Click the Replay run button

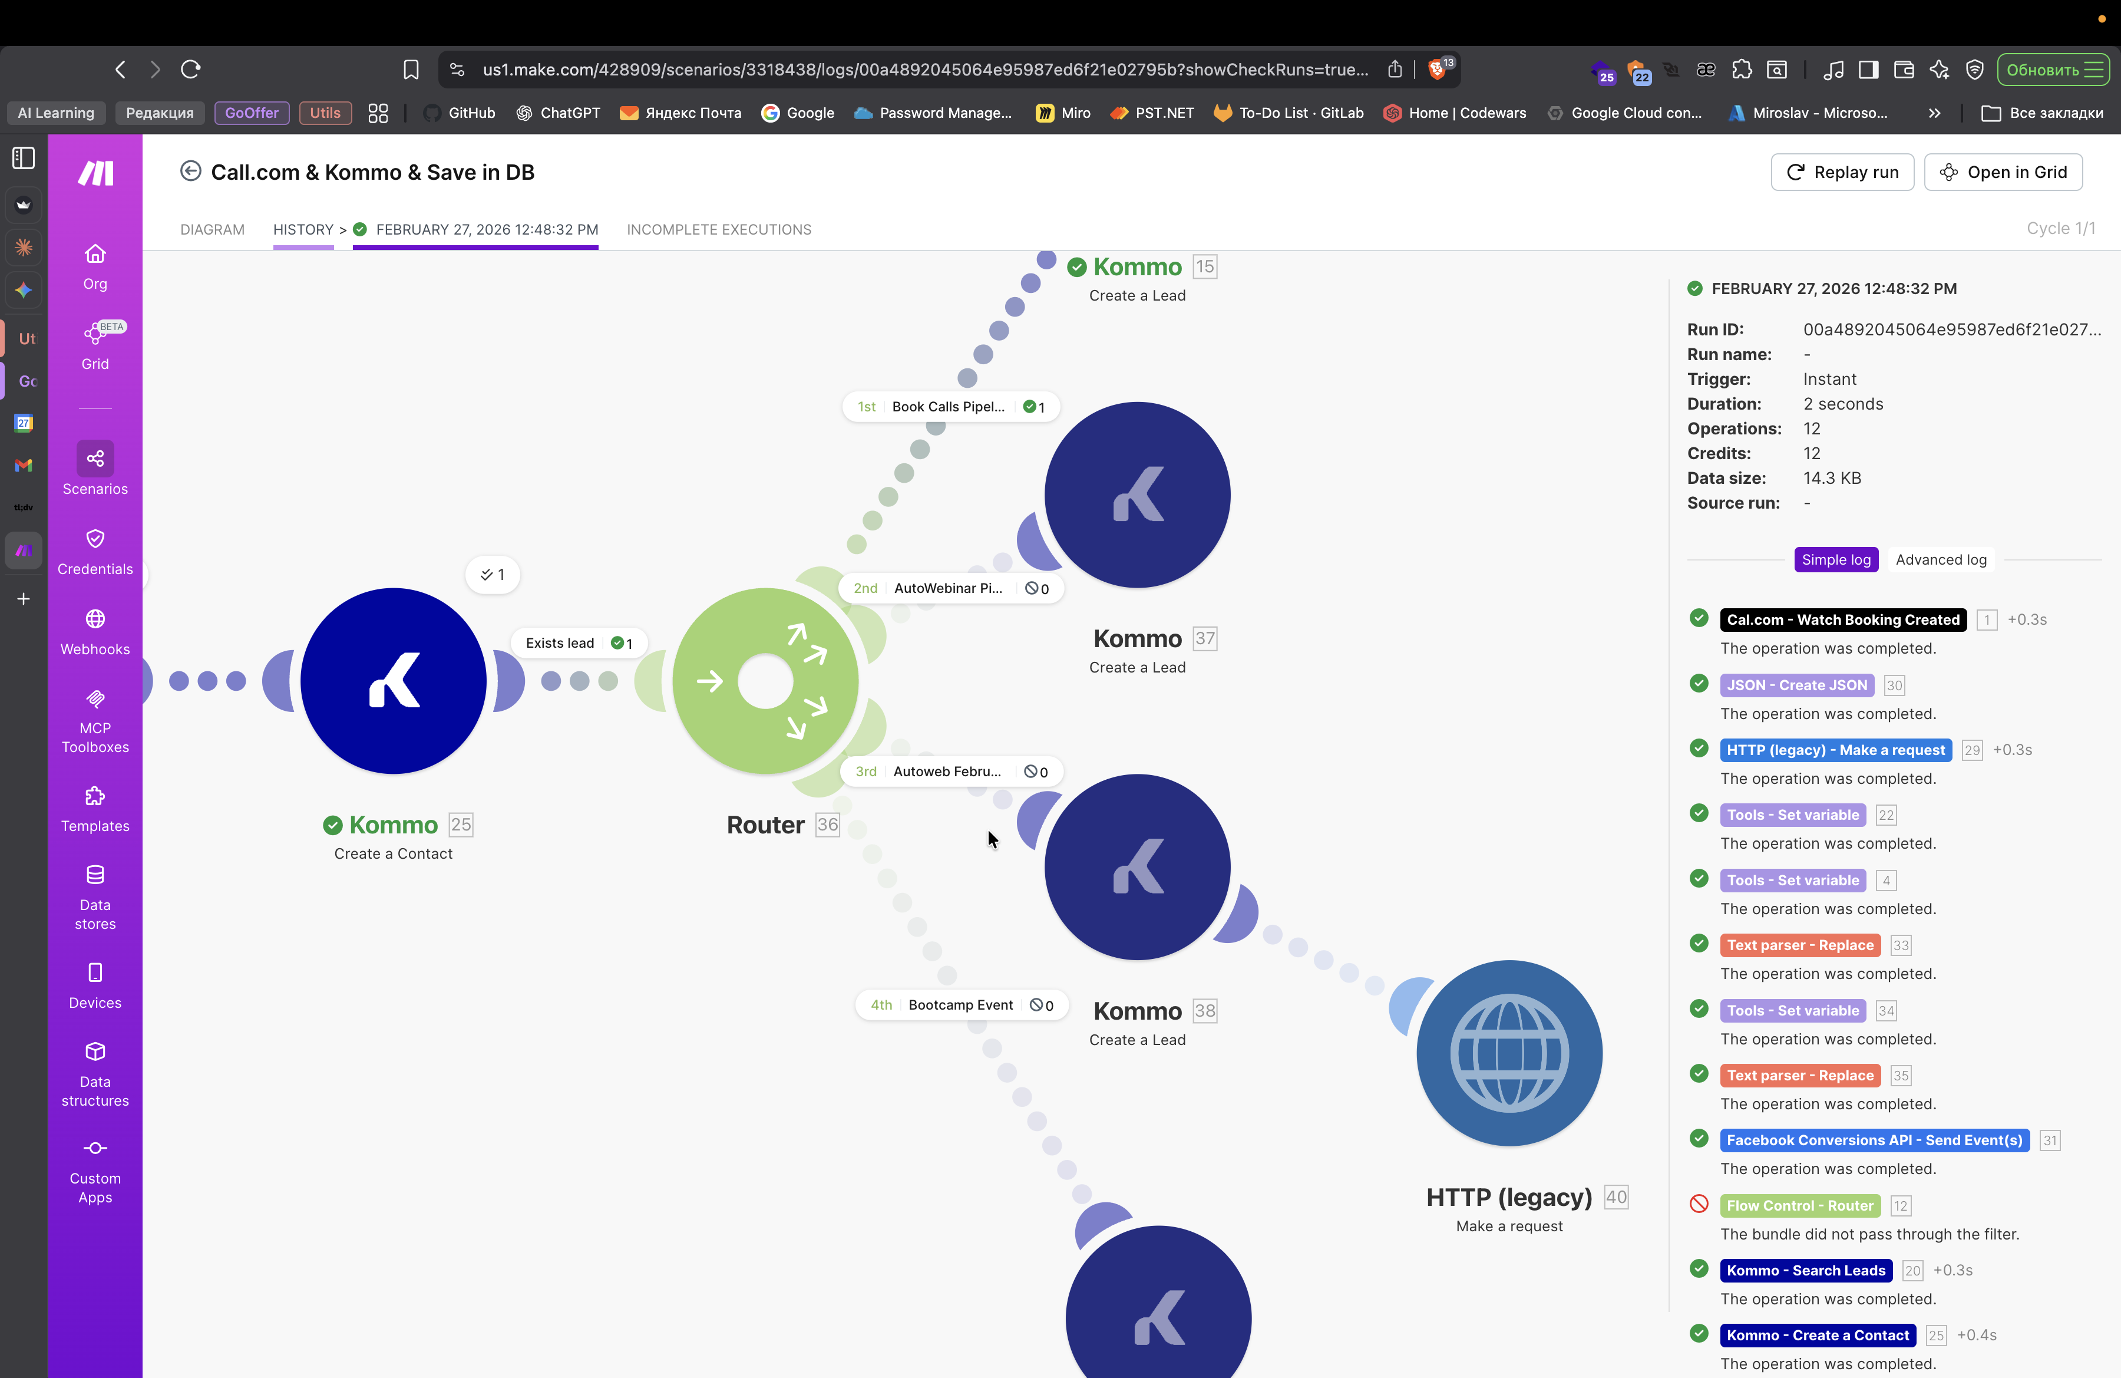(1841, 172)
